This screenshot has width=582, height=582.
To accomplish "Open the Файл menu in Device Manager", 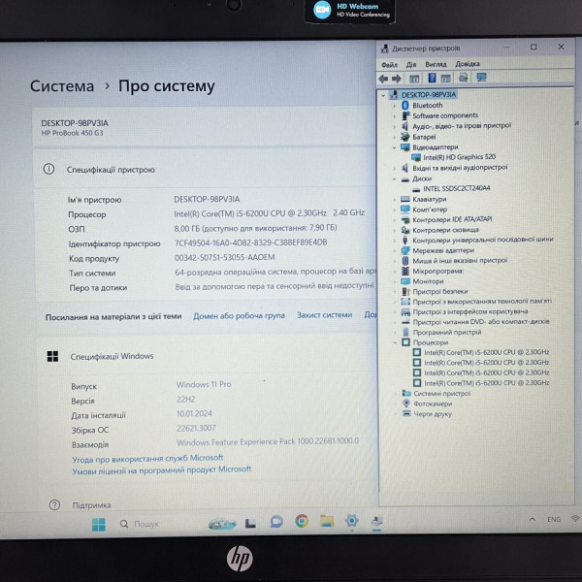I will tap(389, 65).
